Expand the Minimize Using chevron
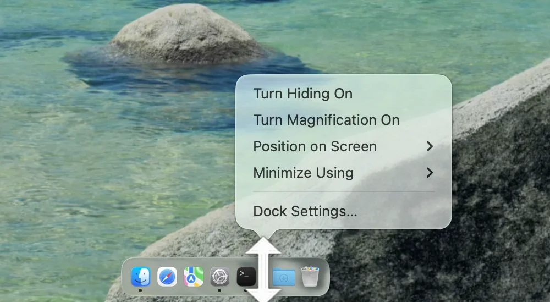550x302 pixels. point(430,173)
